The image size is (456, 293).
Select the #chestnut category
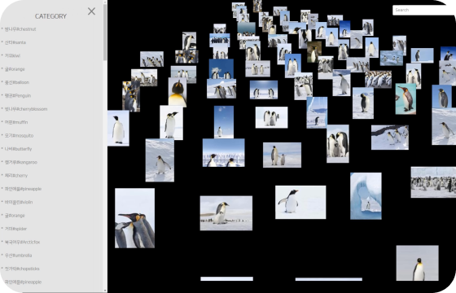click(x=20, y=29)
